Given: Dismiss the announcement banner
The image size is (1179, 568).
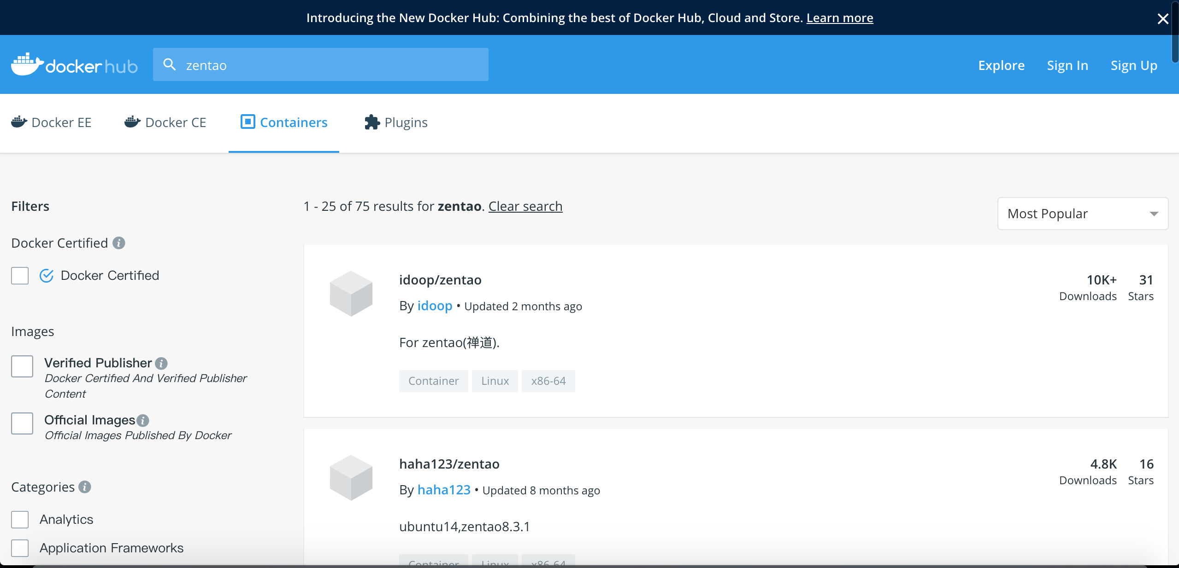Looking at the screenshot, I should 1162,18.
